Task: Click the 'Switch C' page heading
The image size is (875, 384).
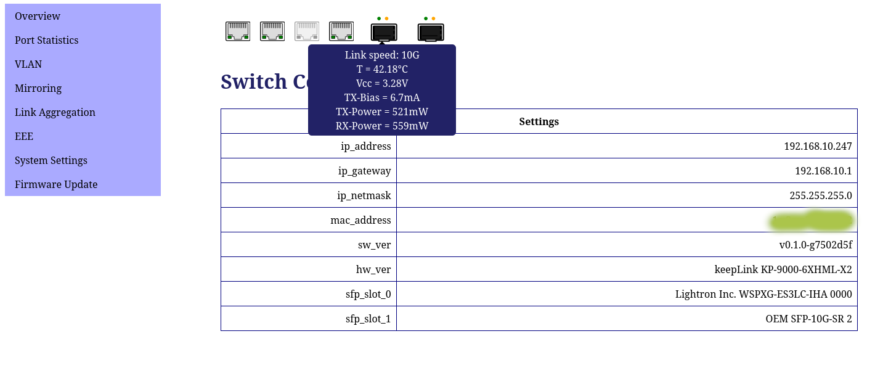Action: [x=264, y=81]
